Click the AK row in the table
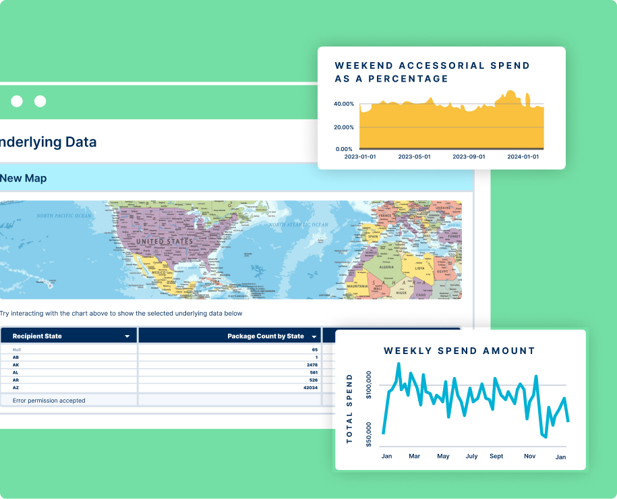The image size is (617, 499). pyautogui.click(x=160, y=365)
